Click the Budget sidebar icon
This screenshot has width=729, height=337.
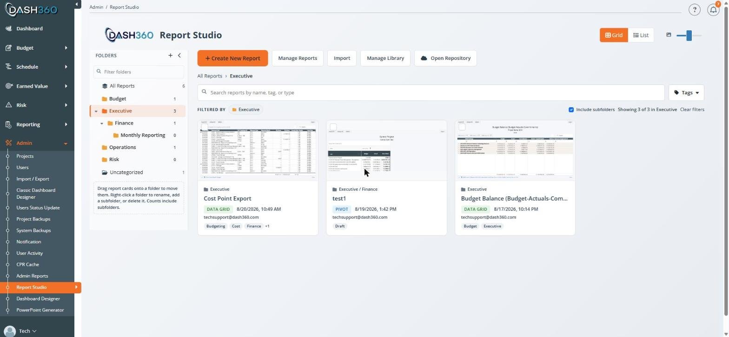(8, 48)
